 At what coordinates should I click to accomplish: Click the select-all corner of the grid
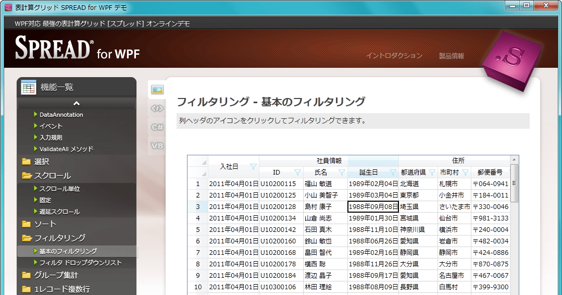pyautogui.click(x=198, y=167)
